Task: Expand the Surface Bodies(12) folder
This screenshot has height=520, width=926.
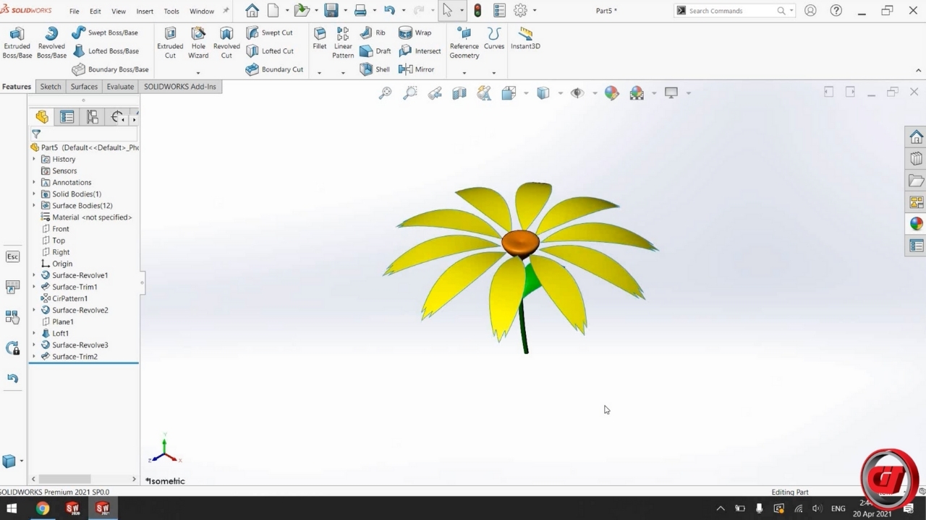Action: [34, 206]
